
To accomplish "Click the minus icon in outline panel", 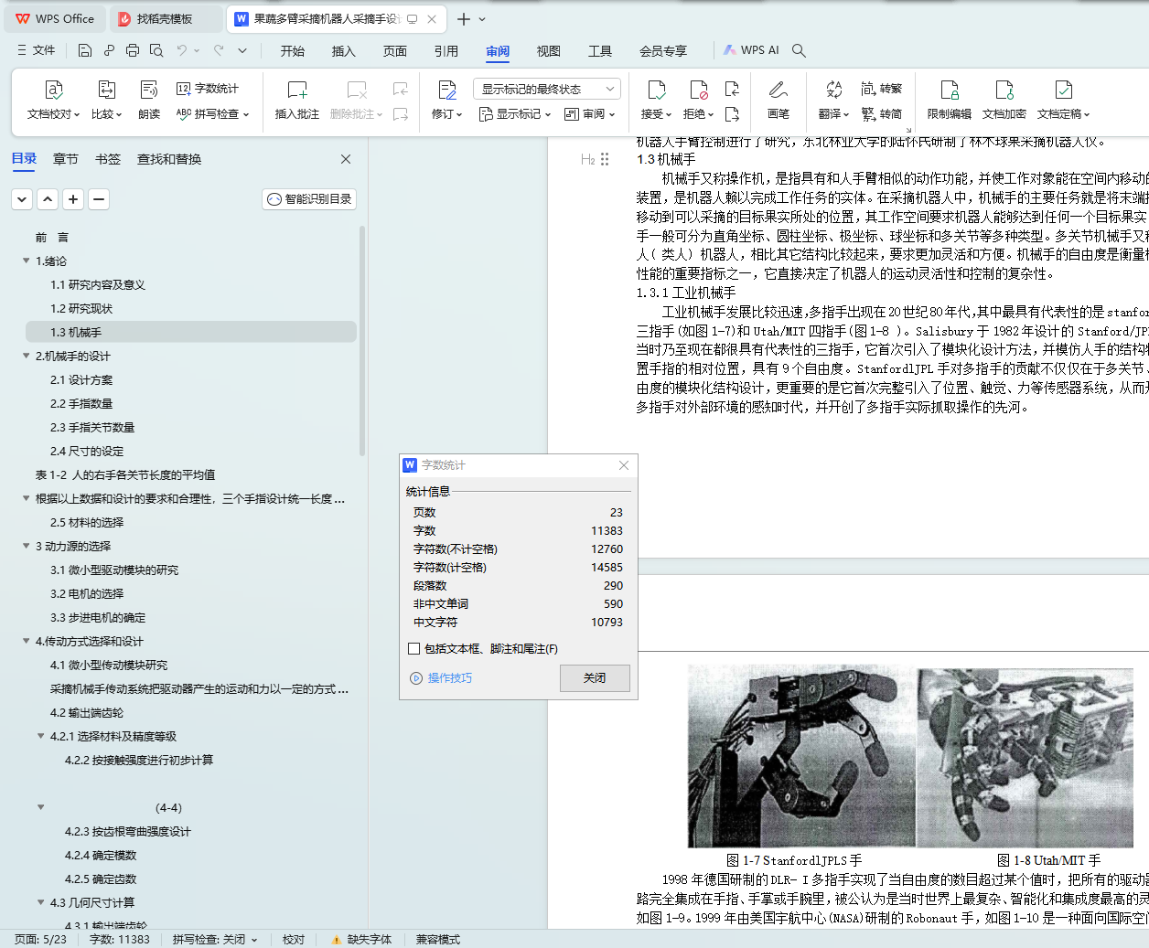I will (x=99, y=198).
